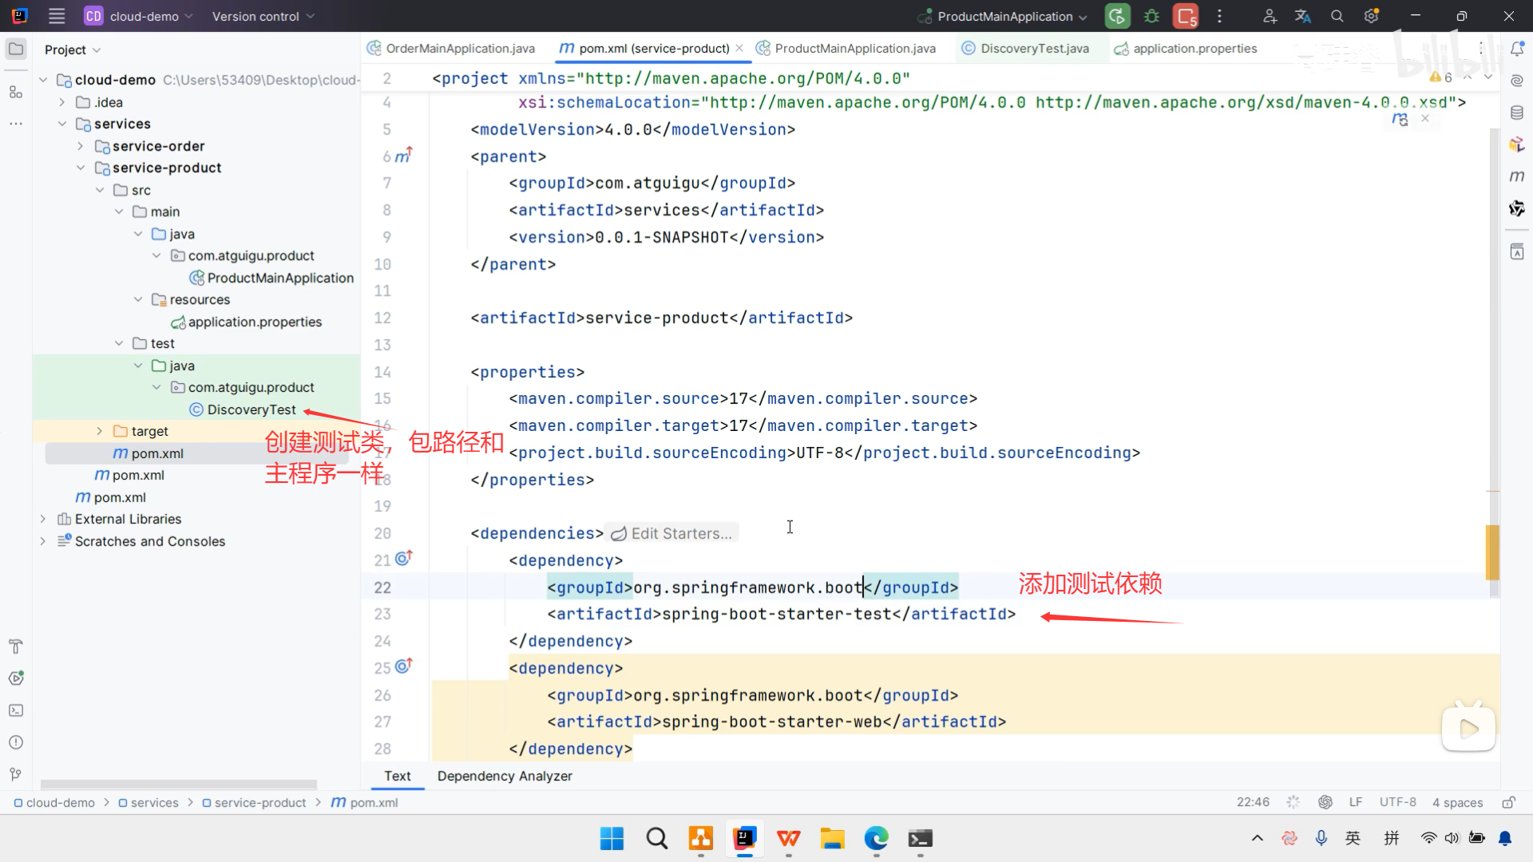Image resolution: width=1533 pixels, height=862 pixels.
Task: Expand the target folder
Action: tap(99, 431)
